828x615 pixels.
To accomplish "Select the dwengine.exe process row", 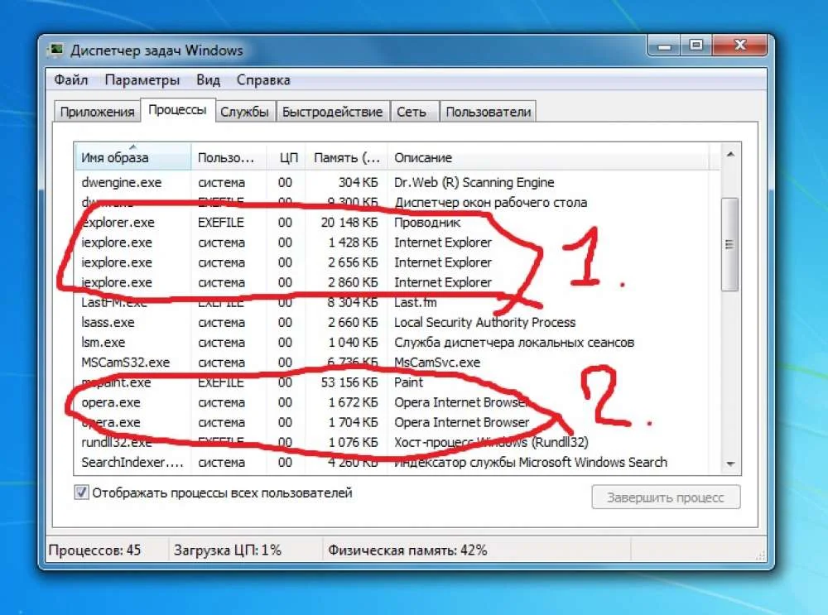I will pos(397,182).
